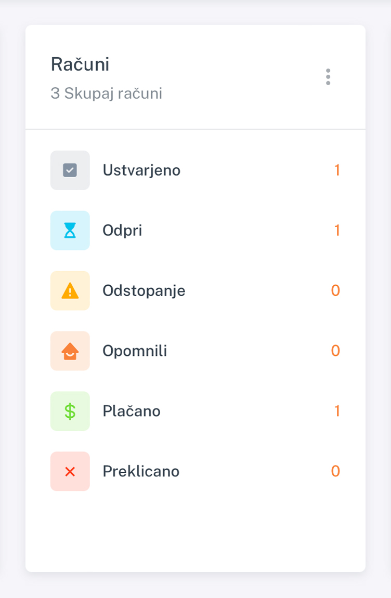The image size is (391, 598).
Task: Click the orange house icon for Opomnili
Action: [x=70, y=351]
